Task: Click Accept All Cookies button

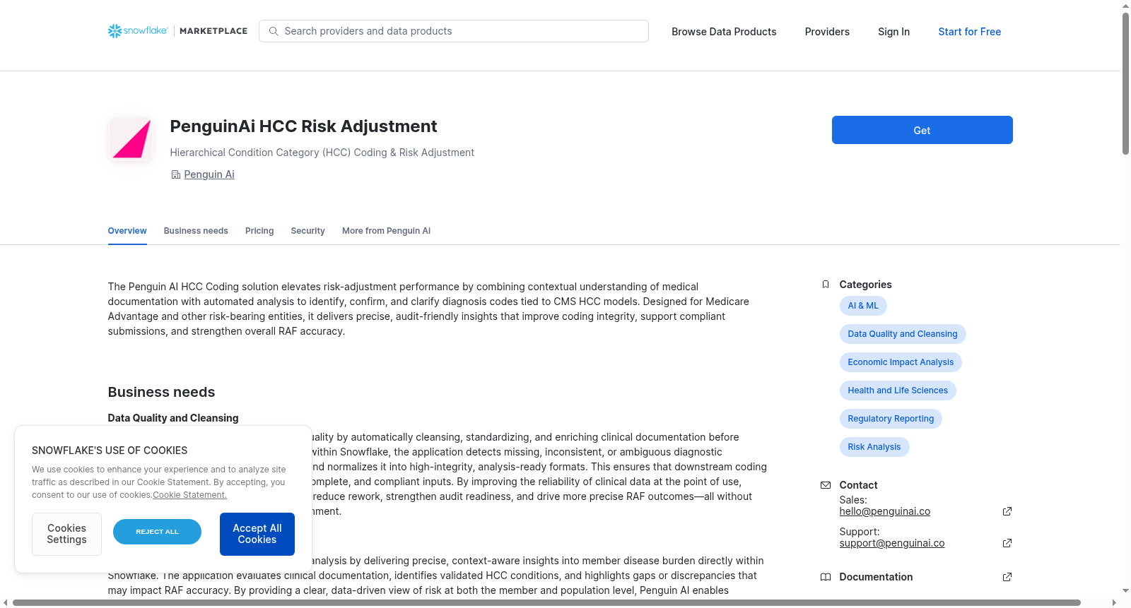Action: click(x=257, y=534)
